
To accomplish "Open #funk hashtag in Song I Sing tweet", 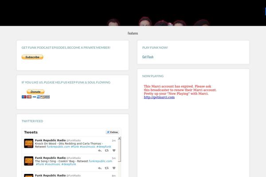I will (40, 164).
